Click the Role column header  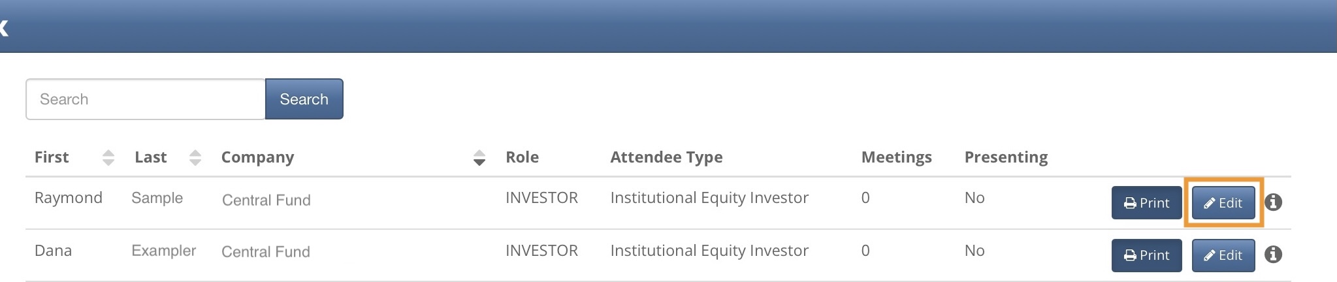[x=522, y=157]
